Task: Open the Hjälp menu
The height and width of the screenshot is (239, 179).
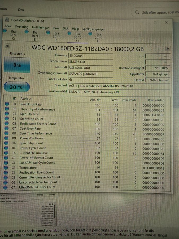Action: point(75,29)
